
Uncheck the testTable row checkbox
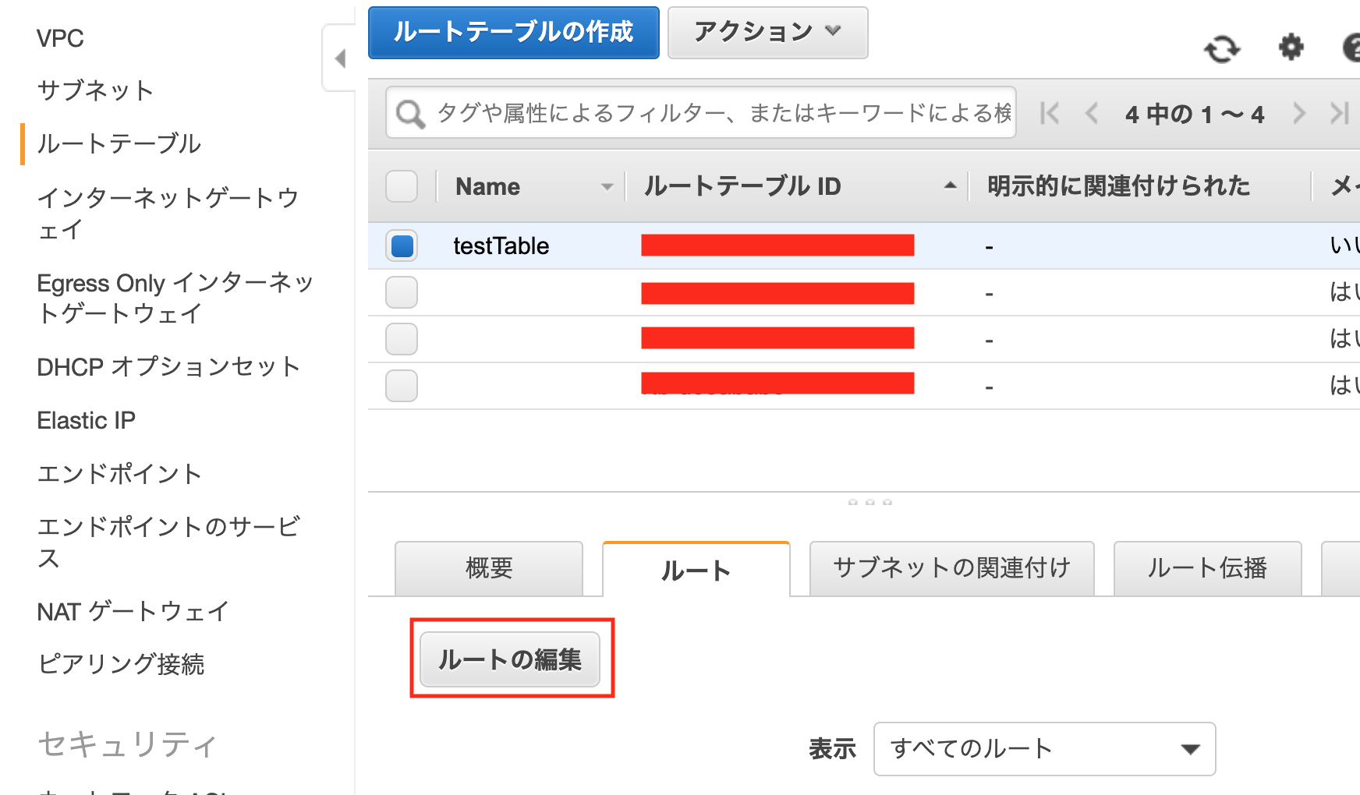(402, 246)
